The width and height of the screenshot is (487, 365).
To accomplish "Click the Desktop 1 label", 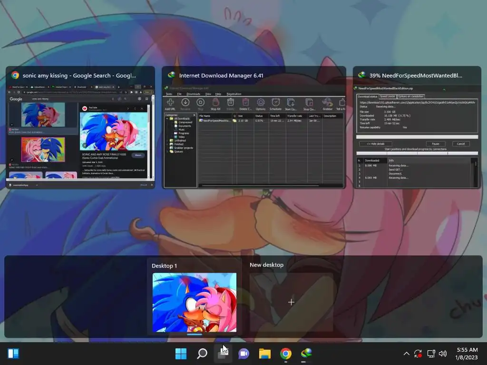I will 164,266.
